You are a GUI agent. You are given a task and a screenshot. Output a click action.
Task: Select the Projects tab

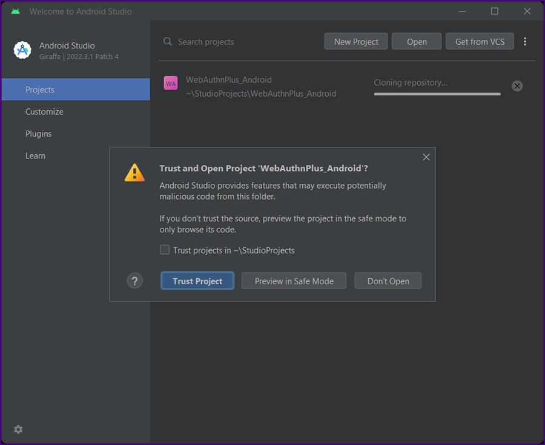coord(76,89)
